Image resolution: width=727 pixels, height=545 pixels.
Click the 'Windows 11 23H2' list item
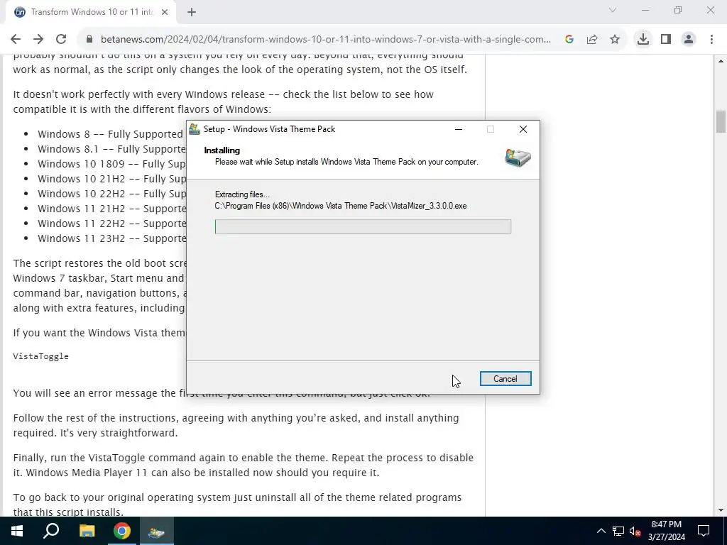(x=111, y=238)
